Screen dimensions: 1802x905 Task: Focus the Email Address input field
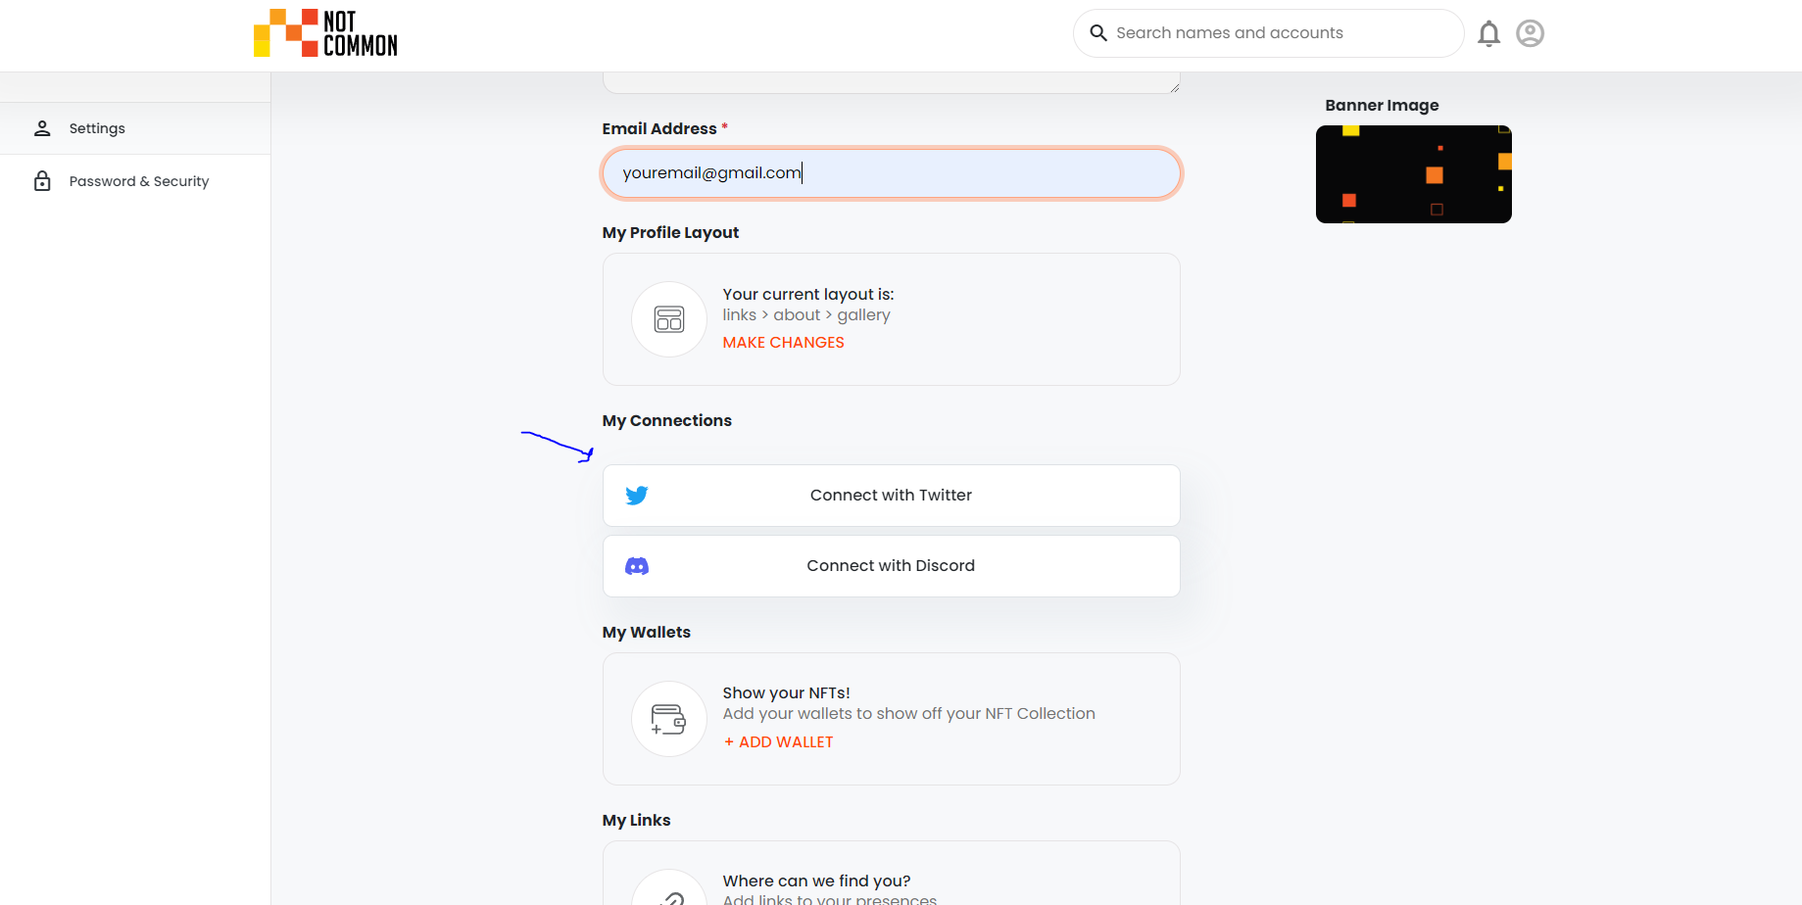891,173
